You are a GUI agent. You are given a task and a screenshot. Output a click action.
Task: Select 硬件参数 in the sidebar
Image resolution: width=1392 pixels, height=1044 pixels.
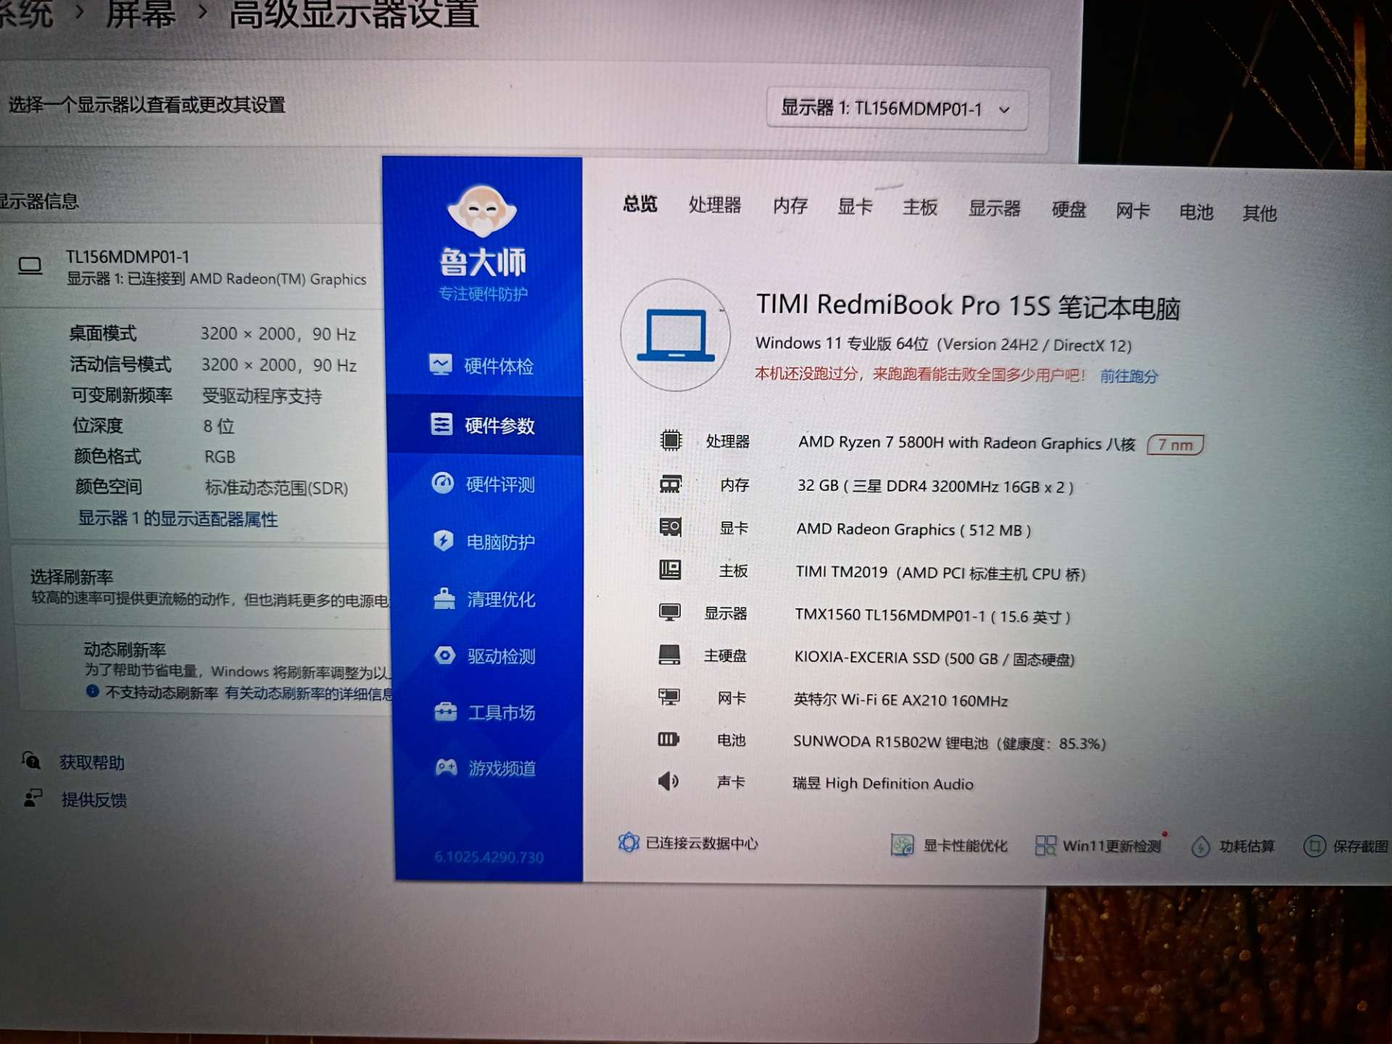click(484, 425)
